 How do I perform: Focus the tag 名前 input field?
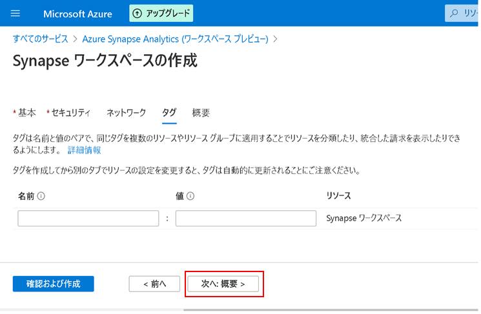click(x=88, y=219)
